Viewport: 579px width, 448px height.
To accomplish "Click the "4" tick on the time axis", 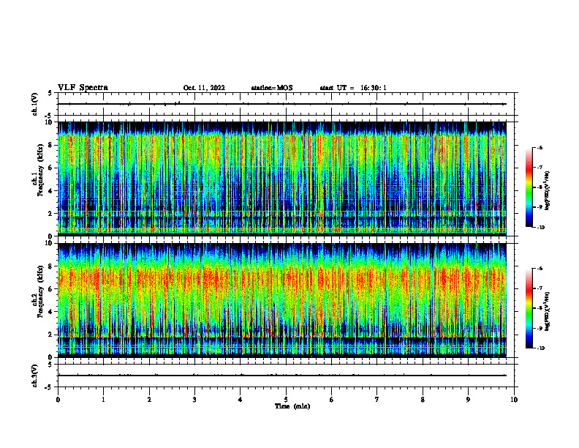I will coord(241,400).
